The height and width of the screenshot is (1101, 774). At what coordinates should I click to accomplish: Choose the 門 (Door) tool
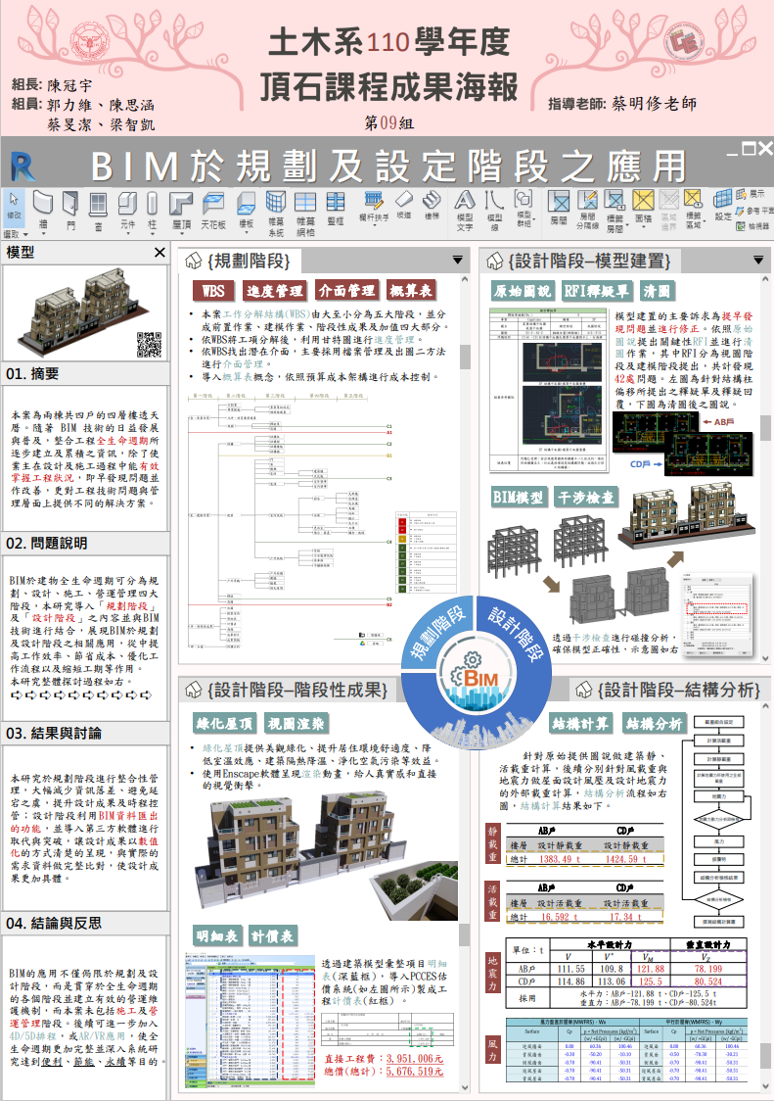point(70,211)
